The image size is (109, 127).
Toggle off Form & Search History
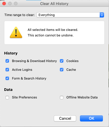click(x=7, y=78)
